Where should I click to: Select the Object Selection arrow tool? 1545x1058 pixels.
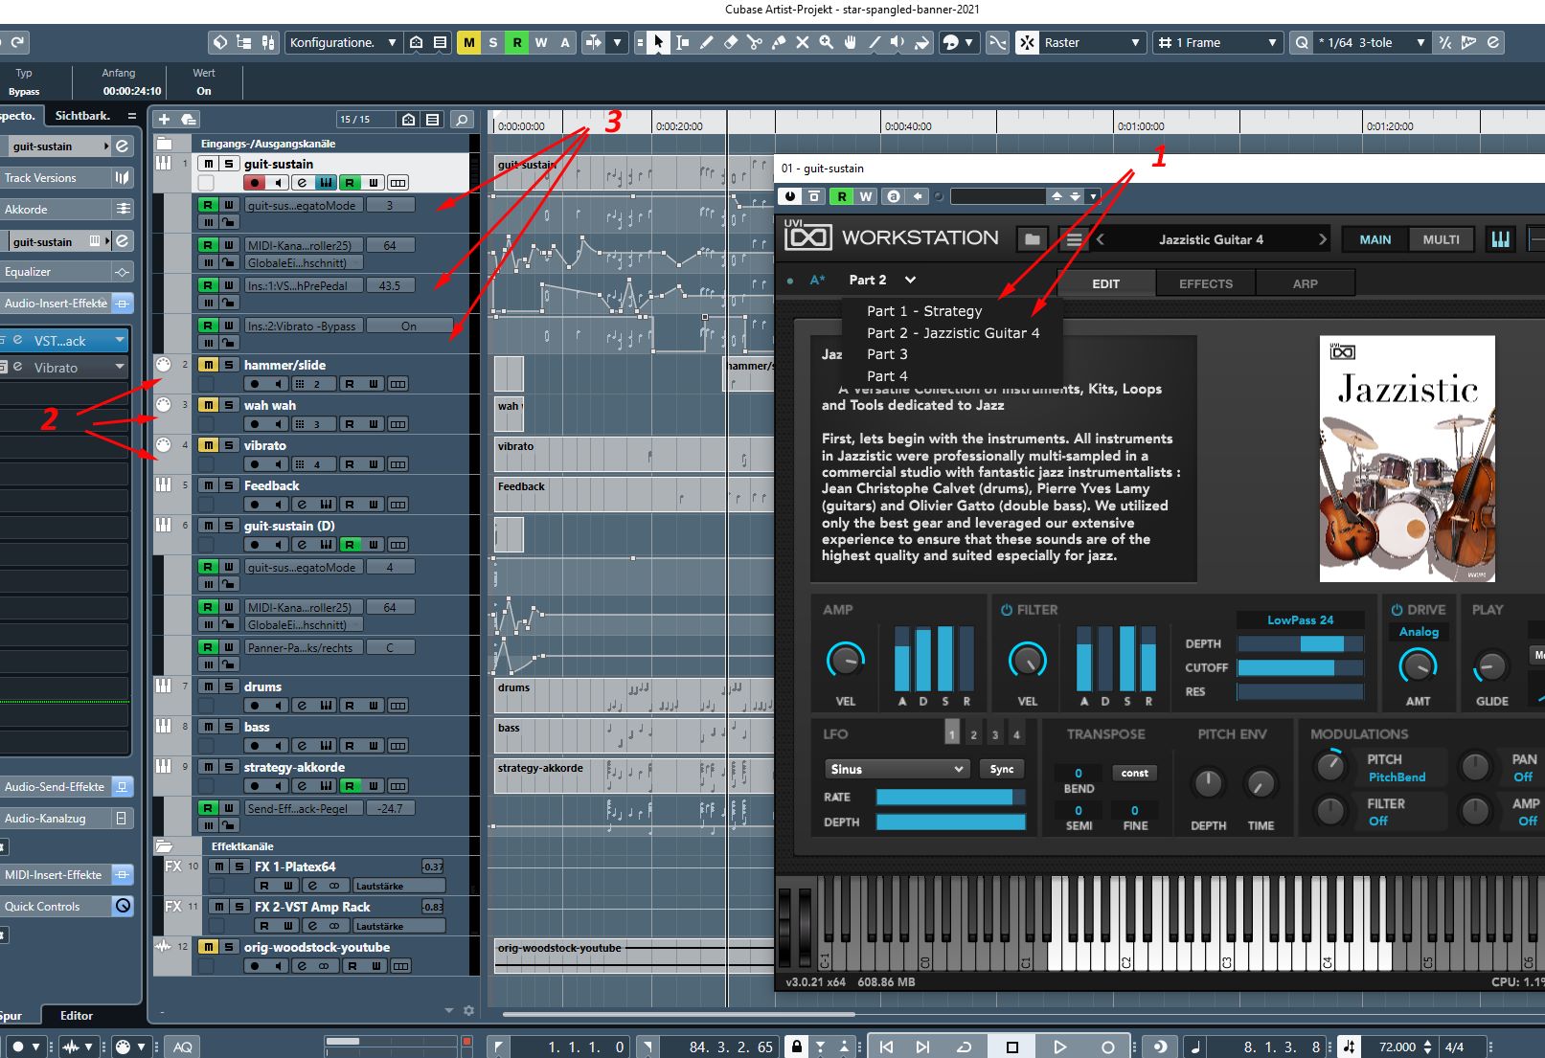tap(658, 42)
